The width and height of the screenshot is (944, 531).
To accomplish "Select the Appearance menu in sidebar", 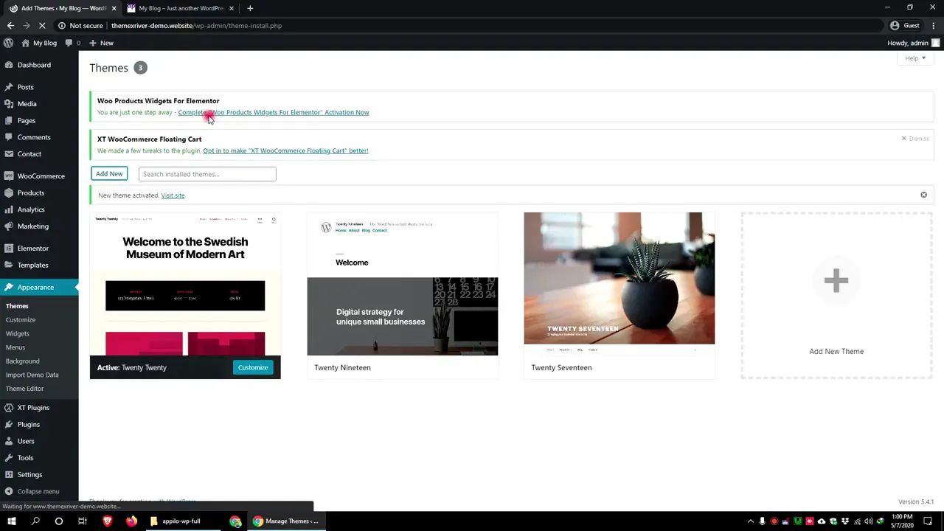I will 35,287.
